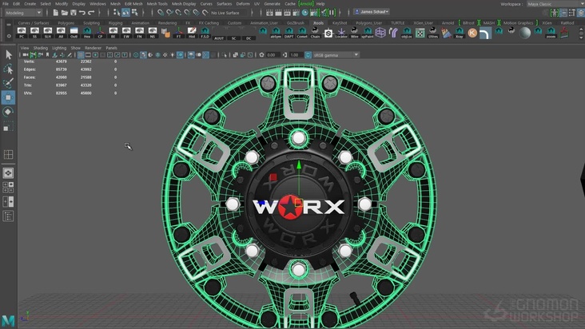Click the WORX center cap on wheel
585x329 pixels.
click(x=298, y=208)
